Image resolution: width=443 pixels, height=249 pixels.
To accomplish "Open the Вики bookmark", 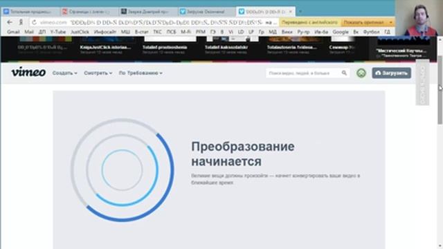I will [x=287, y=32].
